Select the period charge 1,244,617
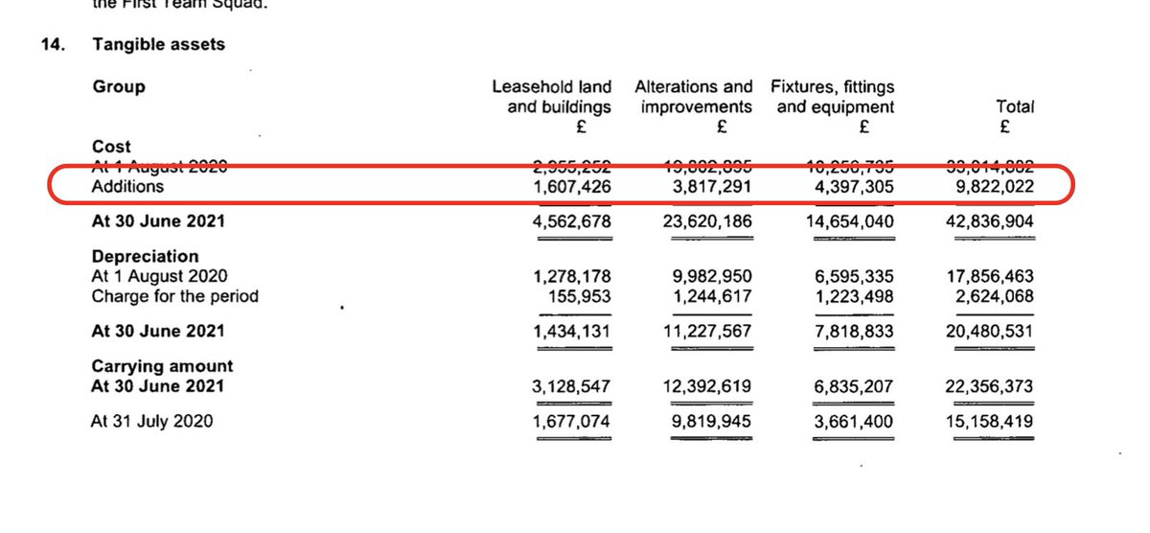The height and width of the screenshot is (533, 1150). point(712,296)
